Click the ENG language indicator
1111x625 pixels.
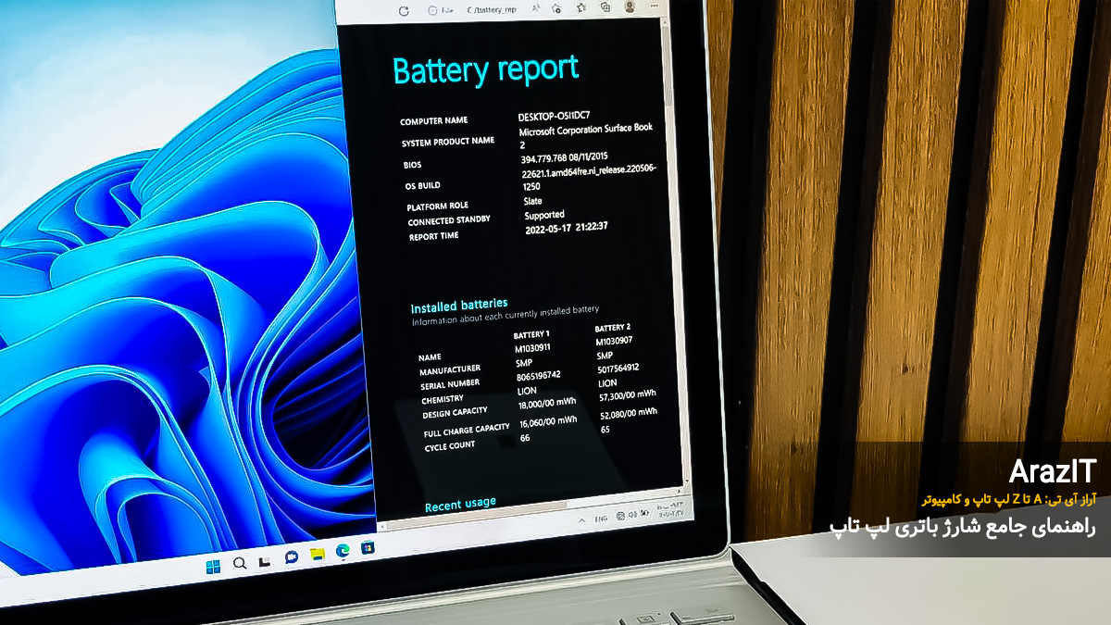[603, 519]
